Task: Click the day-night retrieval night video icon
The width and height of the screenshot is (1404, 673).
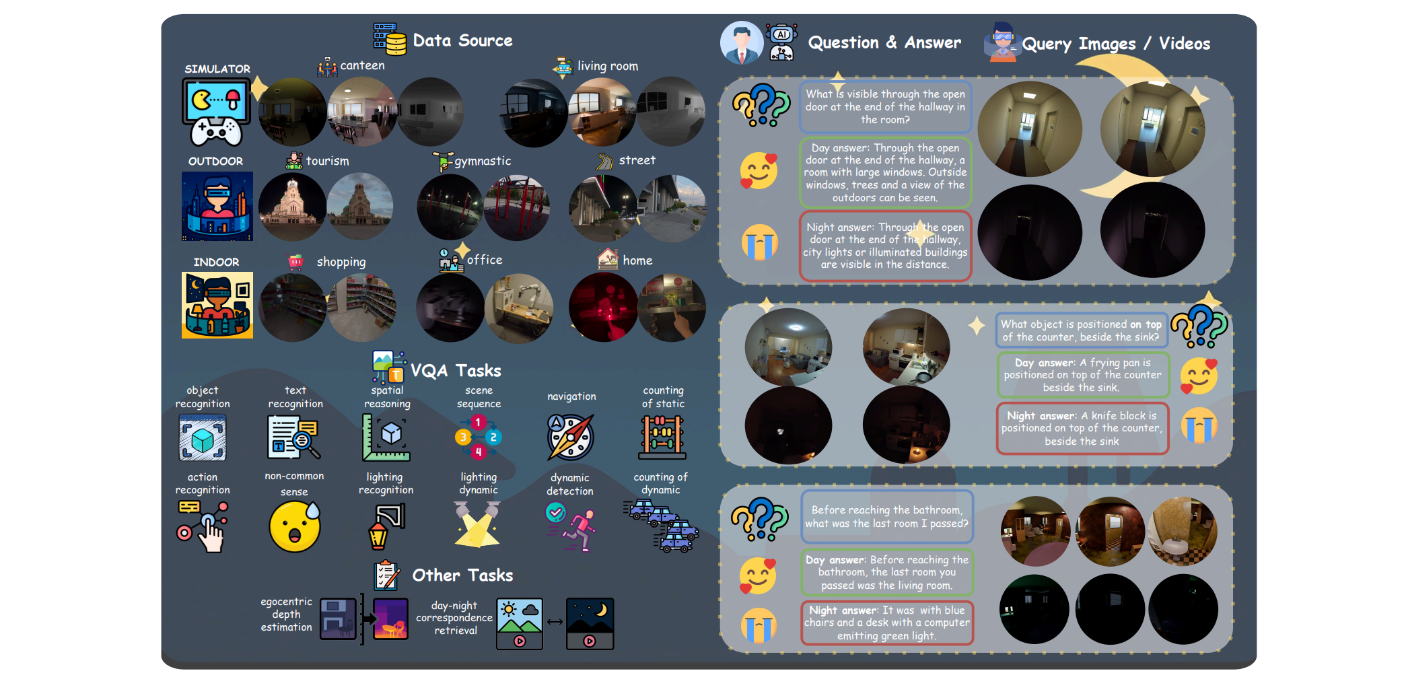Action: (x=590, y=624)
